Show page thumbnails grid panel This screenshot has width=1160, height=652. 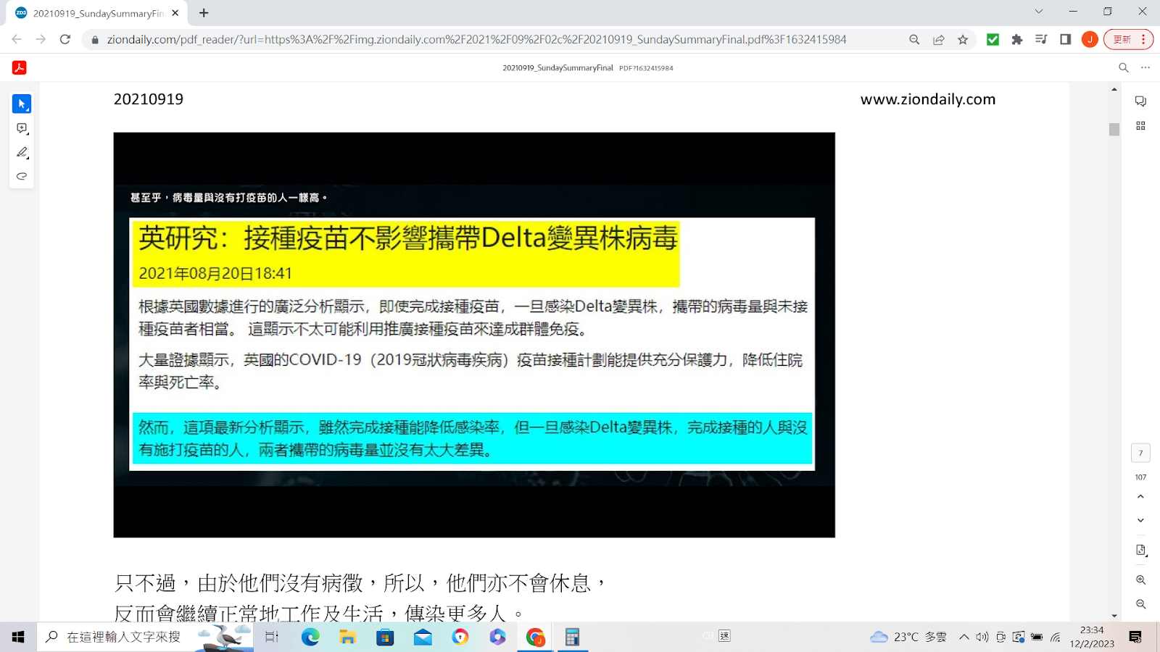[1140, 125]
